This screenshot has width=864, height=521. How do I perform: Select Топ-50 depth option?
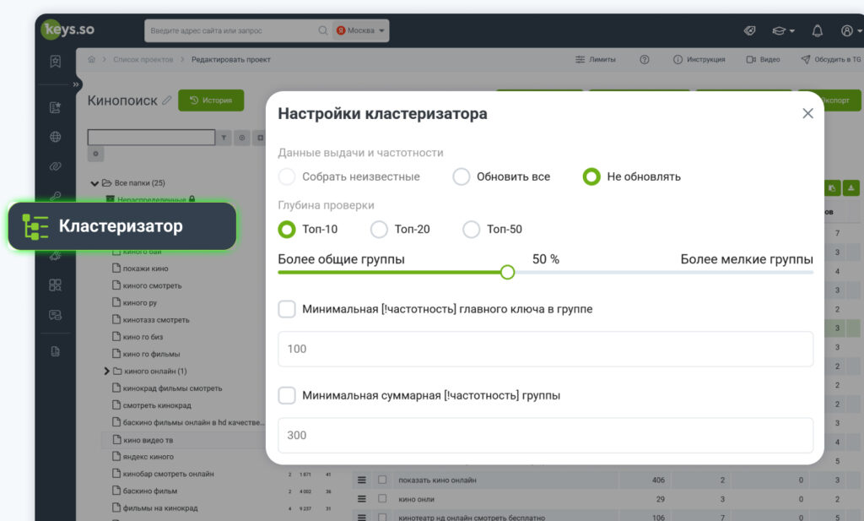coord(493,229)
